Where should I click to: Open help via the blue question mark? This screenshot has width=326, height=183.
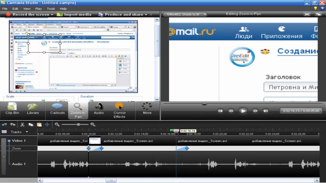click(322, 8)
